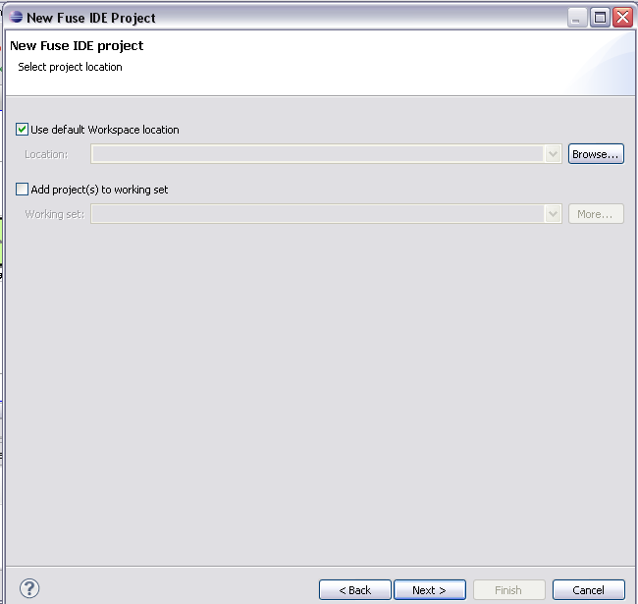Go to previous page with Back
Screen dimensions: 638x604
(x=355, y=589)
